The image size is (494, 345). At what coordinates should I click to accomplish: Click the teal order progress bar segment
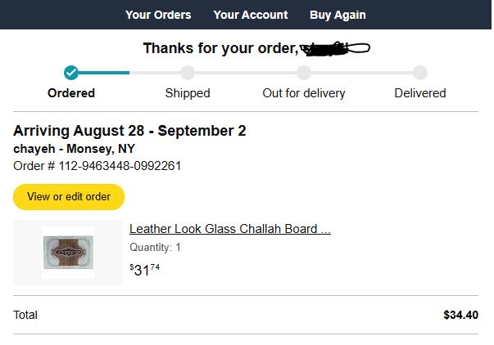click(104, 73)
